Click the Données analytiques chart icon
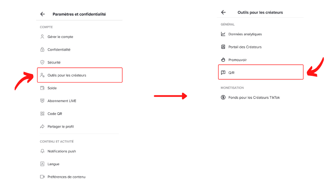The width and height of the screenshot is (335, 188). point(223,34)
